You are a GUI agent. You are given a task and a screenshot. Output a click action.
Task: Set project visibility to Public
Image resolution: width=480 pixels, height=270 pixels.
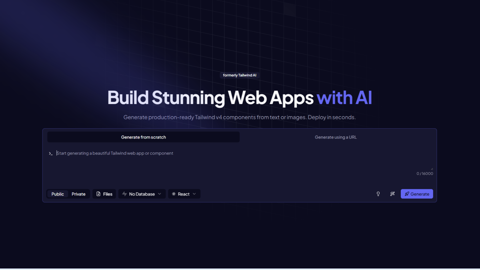click(57, 194)
